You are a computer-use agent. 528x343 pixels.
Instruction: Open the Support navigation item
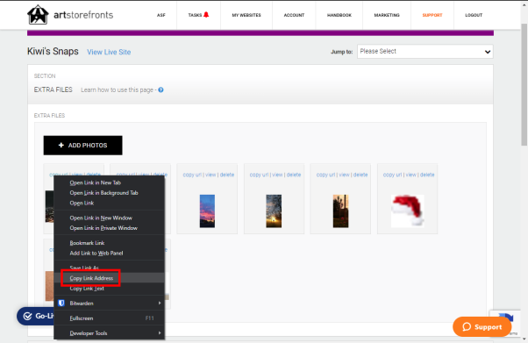tap(432, 15)
